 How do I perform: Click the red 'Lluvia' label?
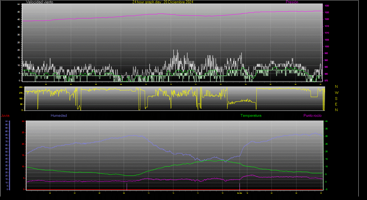point(5,116)
